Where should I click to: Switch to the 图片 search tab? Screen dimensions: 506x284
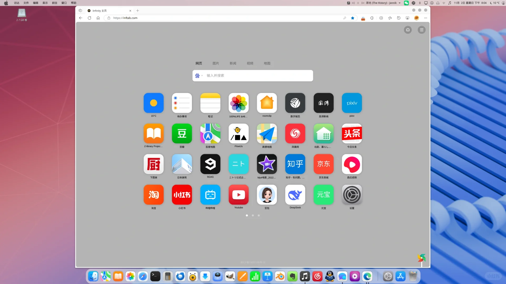(215, 63)
